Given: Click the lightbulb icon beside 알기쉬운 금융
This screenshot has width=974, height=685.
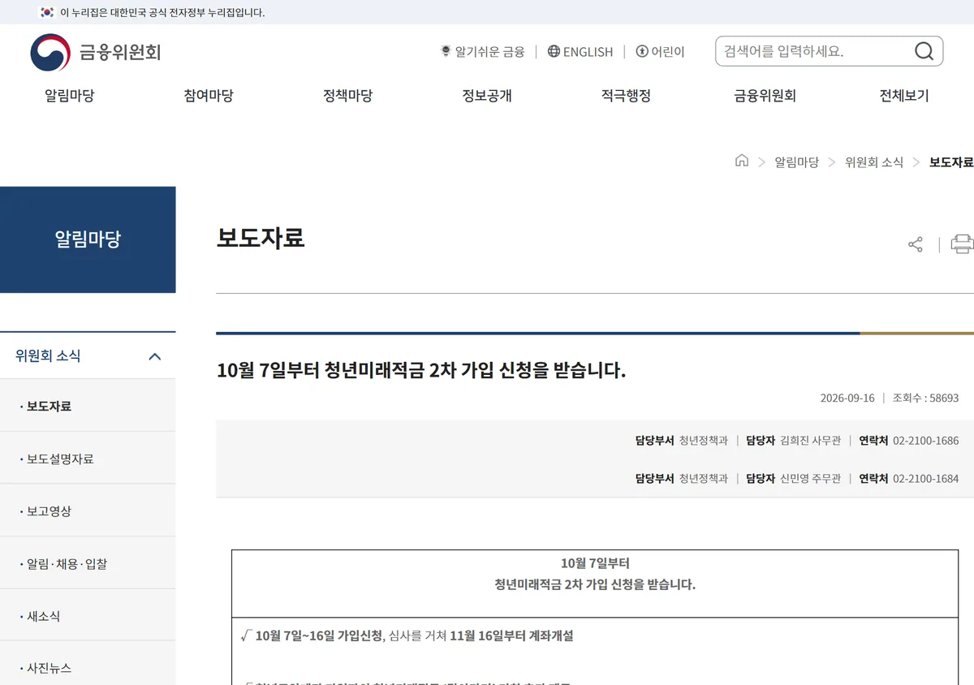Looking at the screenshot, I should [446, 51].
